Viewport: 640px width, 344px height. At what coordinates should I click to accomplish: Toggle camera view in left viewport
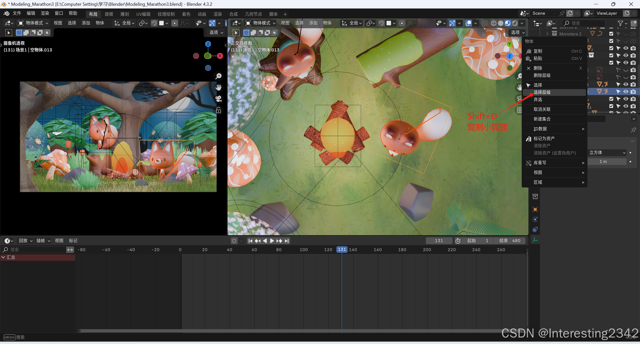[x=219, y=99]
